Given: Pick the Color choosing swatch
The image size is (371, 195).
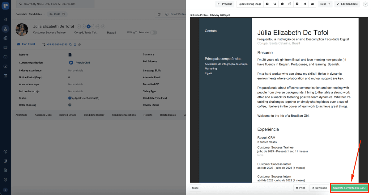Looking at the screenshot, I should [71, 105].
